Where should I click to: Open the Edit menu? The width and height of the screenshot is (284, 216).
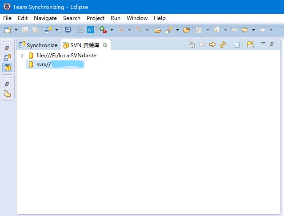(23, 18)
